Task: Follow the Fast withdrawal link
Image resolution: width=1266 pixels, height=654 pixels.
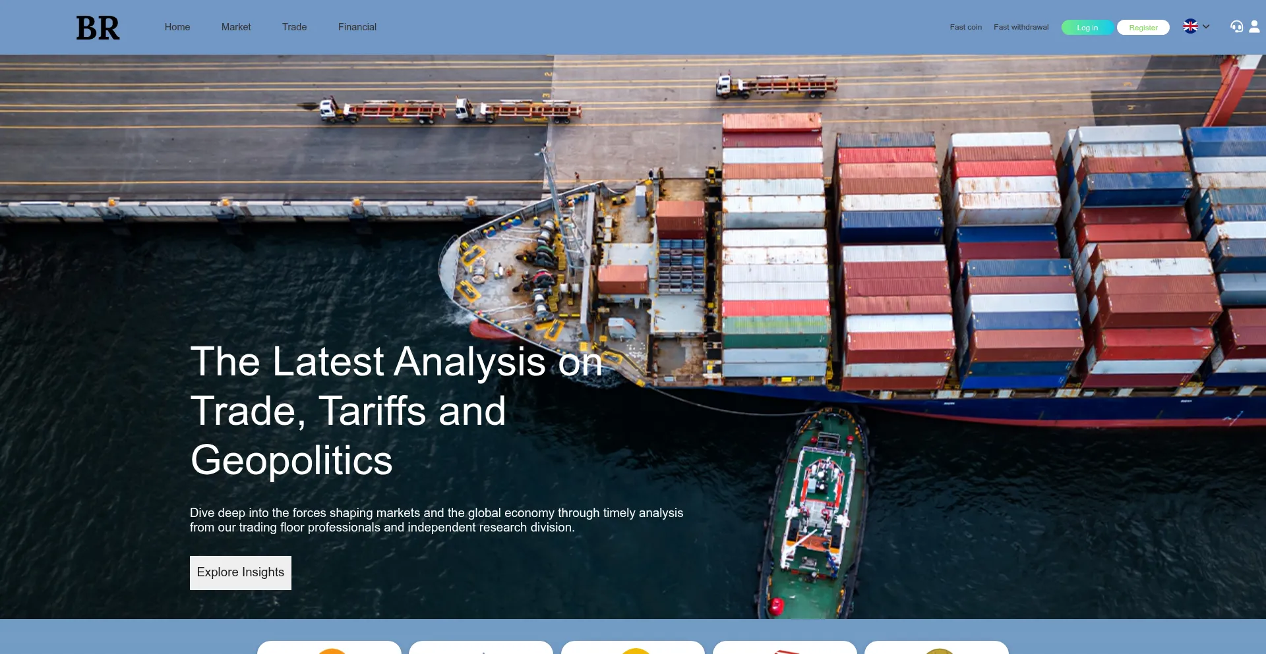Action: tap(1021, 27)
